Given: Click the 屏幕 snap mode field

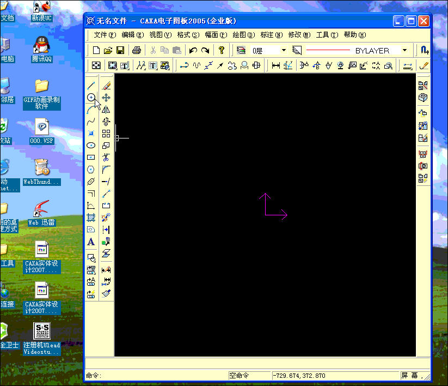Looking at the screenshot, I should (412, 376).
